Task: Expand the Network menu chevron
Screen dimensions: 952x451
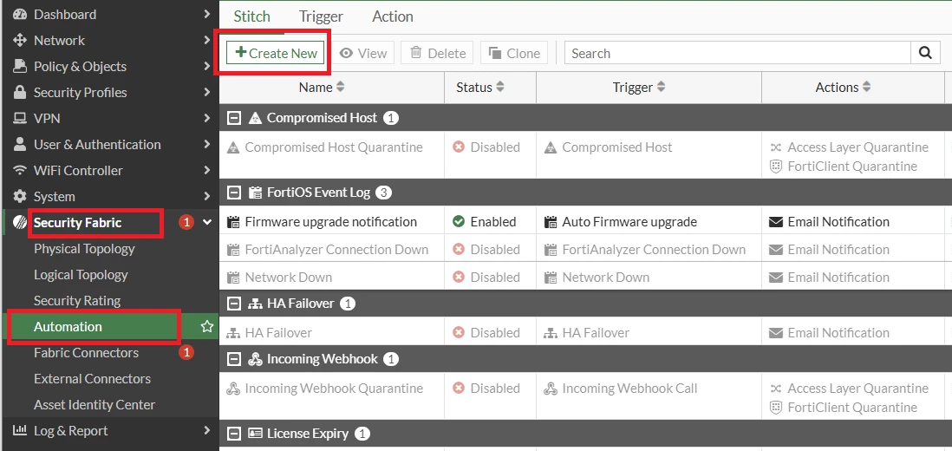Action: click(207, 40)
